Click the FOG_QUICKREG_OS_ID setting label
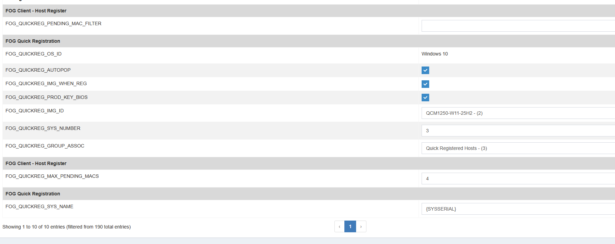Viewport: 615px width, 244px height. pyautogui.click(x=33, y=54)
